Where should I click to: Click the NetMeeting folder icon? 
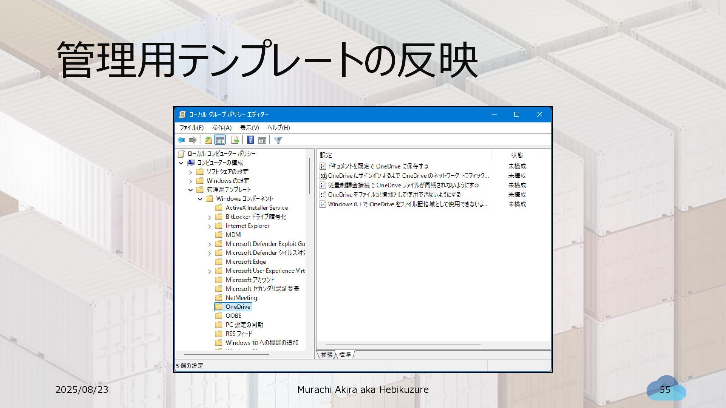(x=219, y=298)
